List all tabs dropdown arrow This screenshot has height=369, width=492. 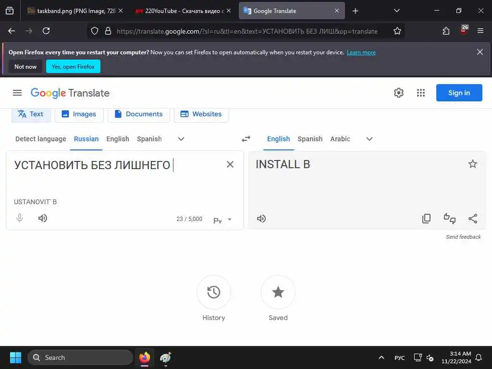pyautogui.click(x=396, y=11)
